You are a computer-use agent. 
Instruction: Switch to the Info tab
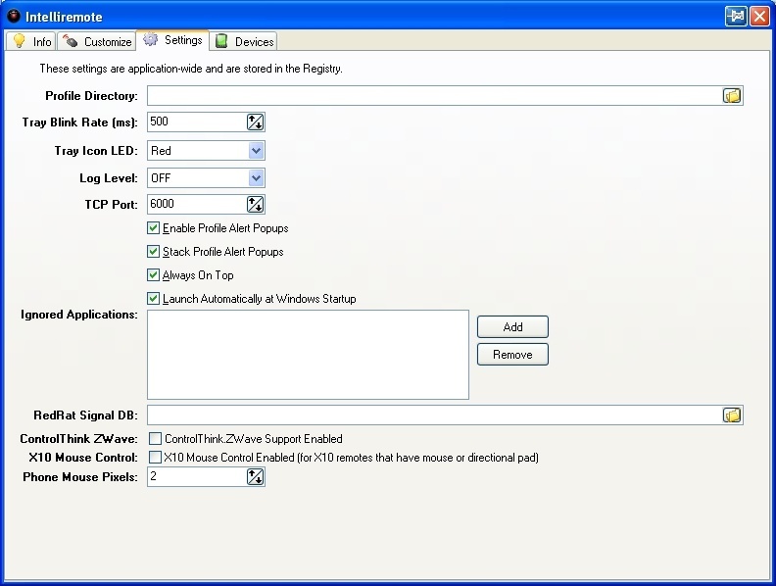pyautogui.click(x=31, y=42)
